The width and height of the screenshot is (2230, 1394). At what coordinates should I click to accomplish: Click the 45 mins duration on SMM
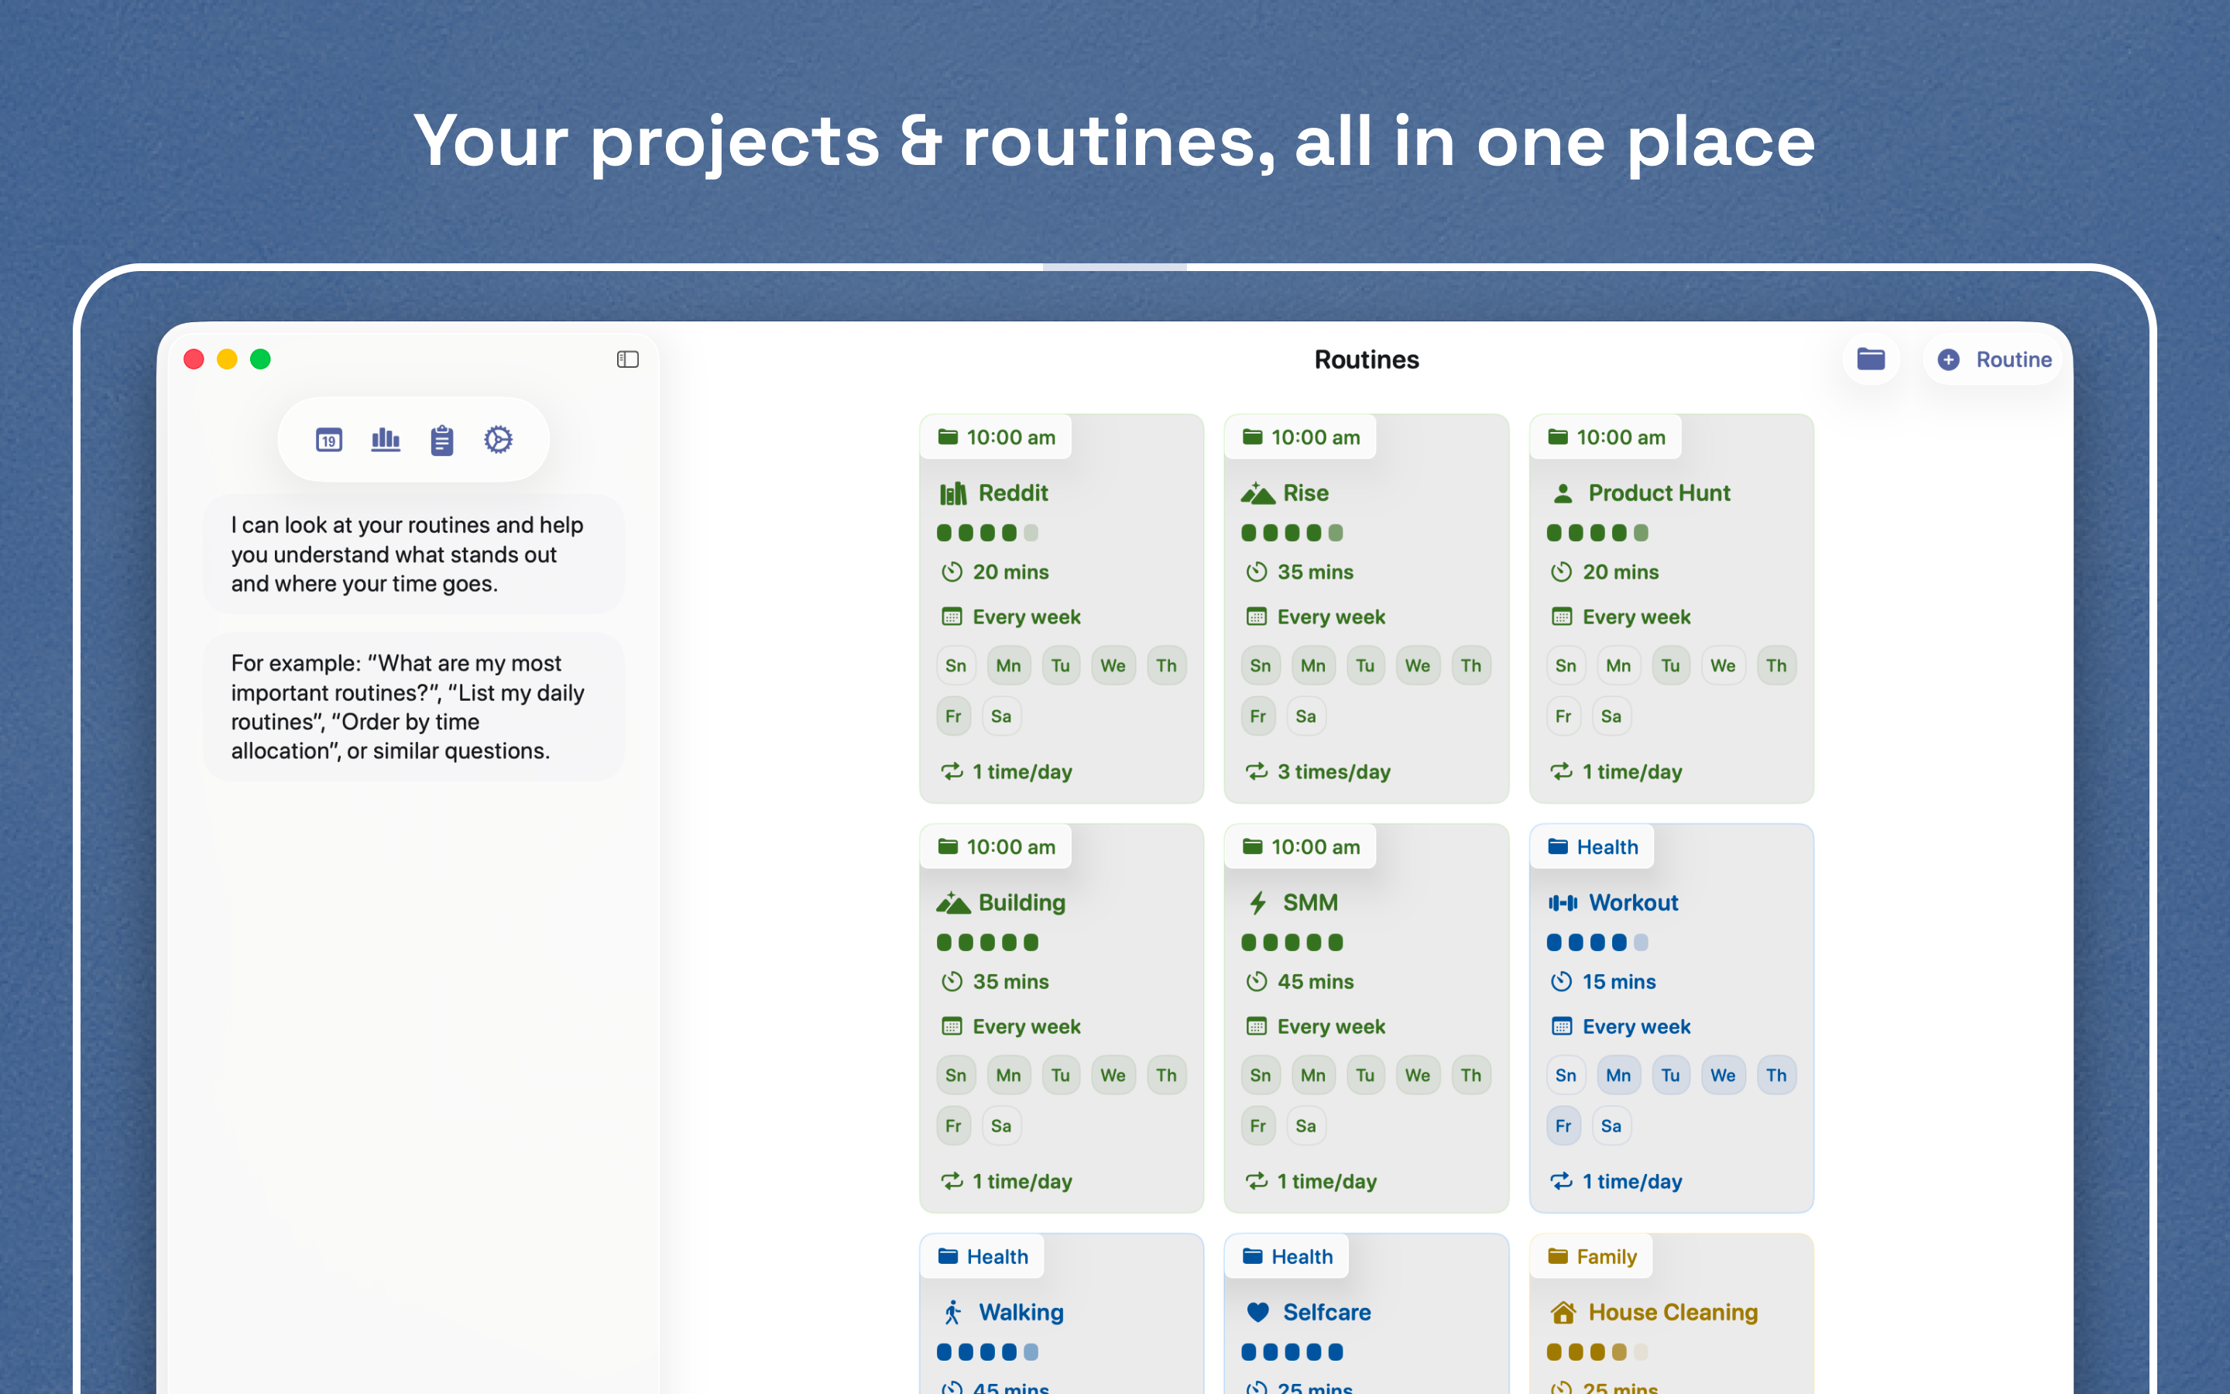pos(1315,981)
